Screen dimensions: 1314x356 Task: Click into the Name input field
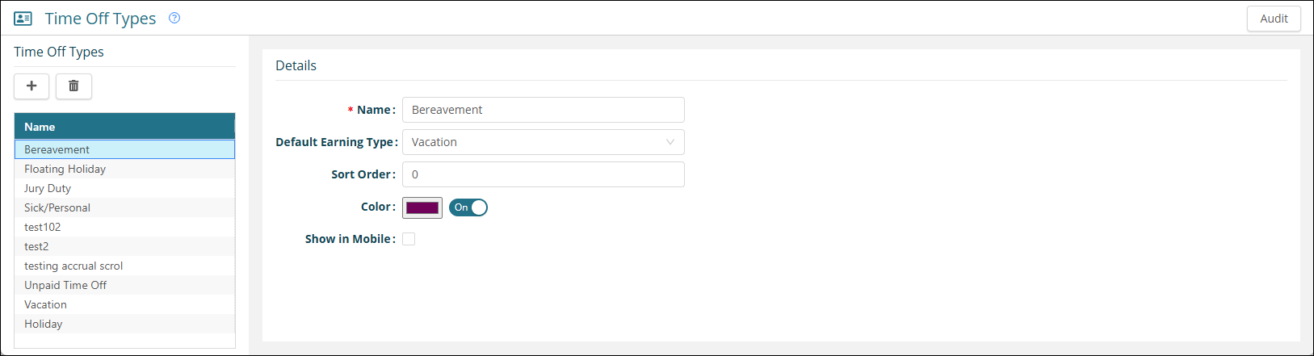543,110
